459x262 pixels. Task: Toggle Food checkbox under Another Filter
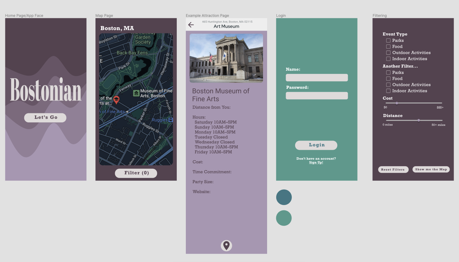coord(388,79)
